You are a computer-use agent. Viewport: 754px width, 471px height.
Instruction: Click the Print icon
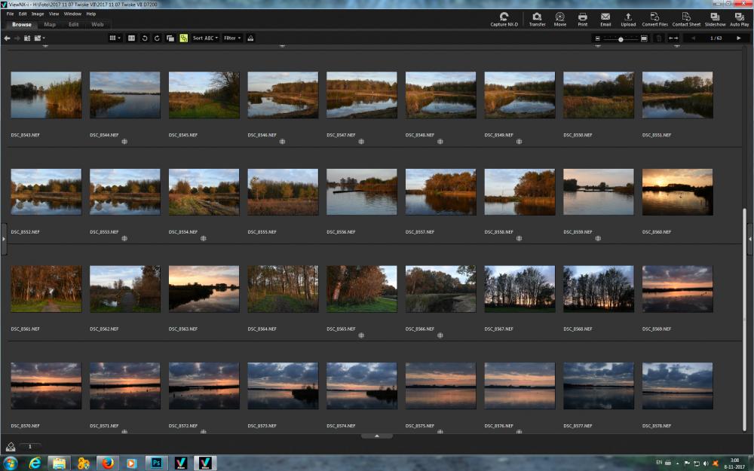pyautogui.click(x=582, y=20)
